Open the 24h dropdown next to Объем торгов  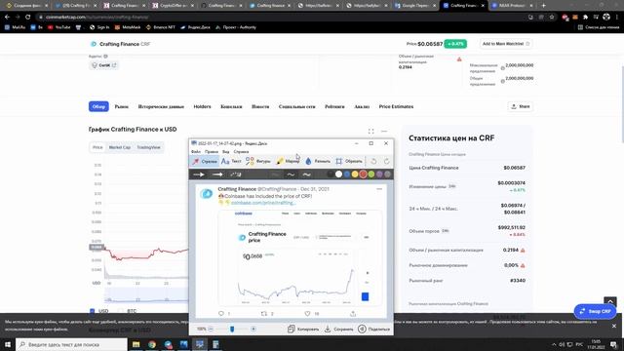(446, 230)
